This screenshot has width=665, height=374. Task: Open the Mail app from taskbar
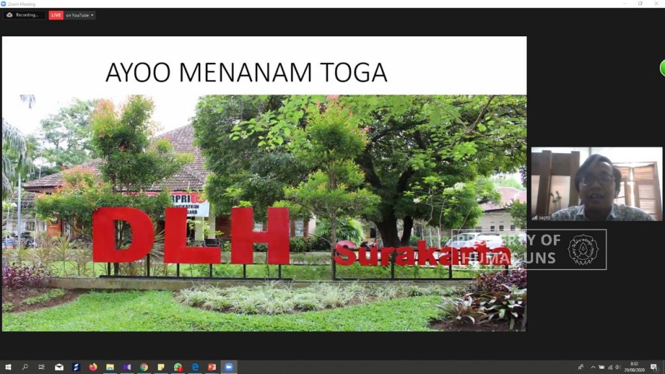click(59, 367)
